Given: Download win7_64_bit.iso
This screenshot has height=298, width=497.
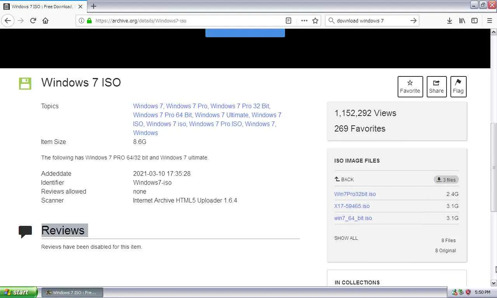Looking at the screenshot, I should point(353,218).
